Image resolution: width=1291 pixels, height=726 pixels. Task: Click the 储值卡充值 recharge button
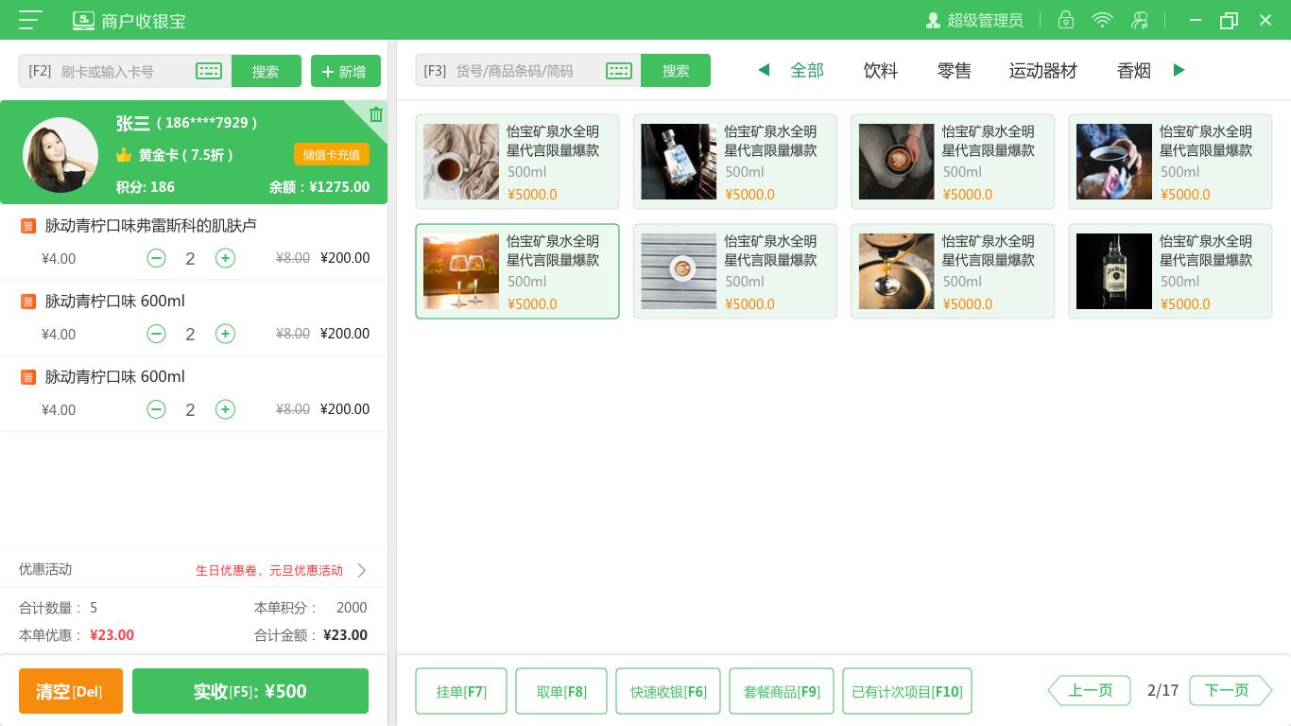[332, 155]
